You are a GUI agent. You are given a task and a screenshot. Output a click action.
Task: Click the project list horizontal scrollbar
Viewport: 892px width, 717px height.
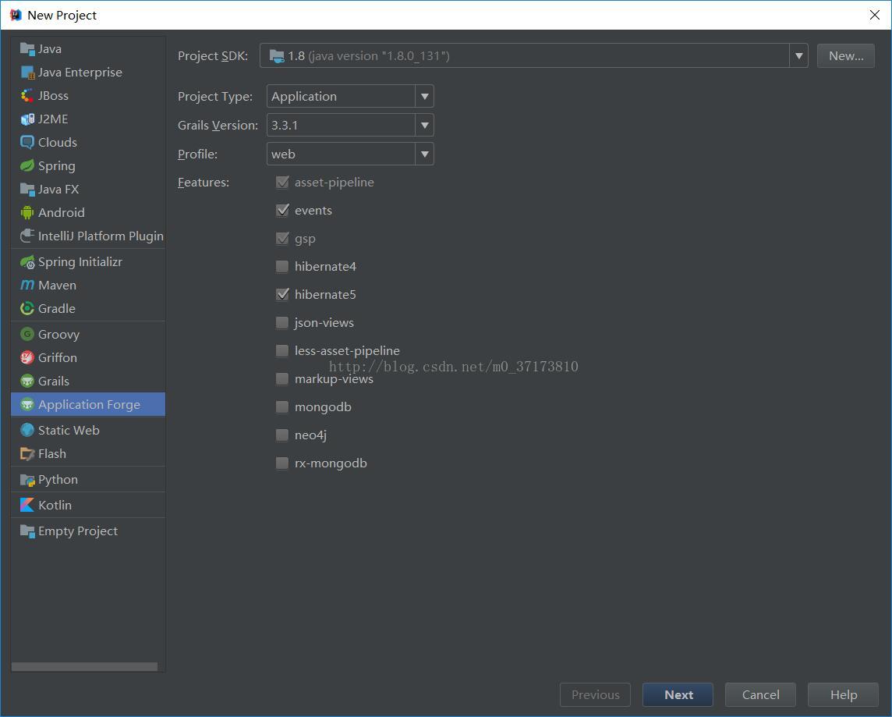coord(84,666)
